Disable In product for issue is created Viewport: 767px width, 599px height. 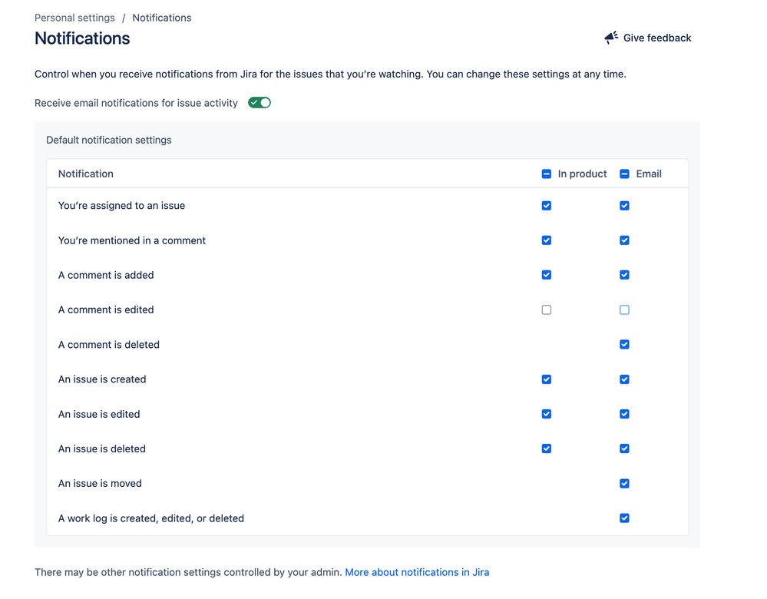tap(547, 379)
